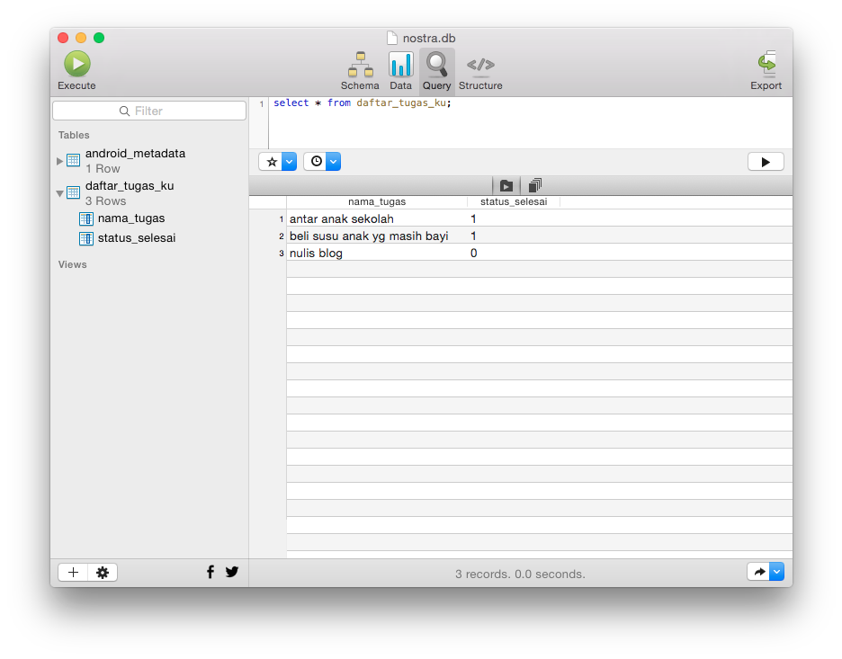Screen dimensions: 842x659
Task: Click the plus add button
Action: point(73,573)
